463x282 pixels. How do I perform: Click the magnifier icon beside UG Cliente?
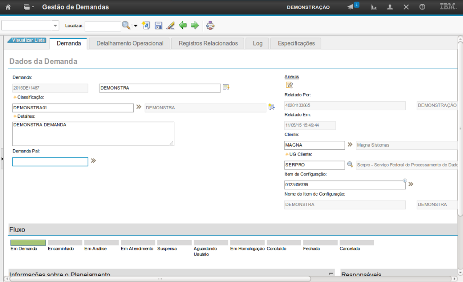pyautogui.click(x=350, y=165)
